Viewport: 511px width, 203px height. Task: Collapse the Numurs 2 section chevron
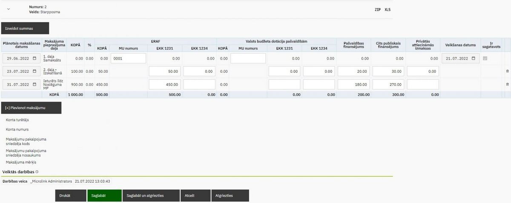pyautogui.click(x=9, y=9)
